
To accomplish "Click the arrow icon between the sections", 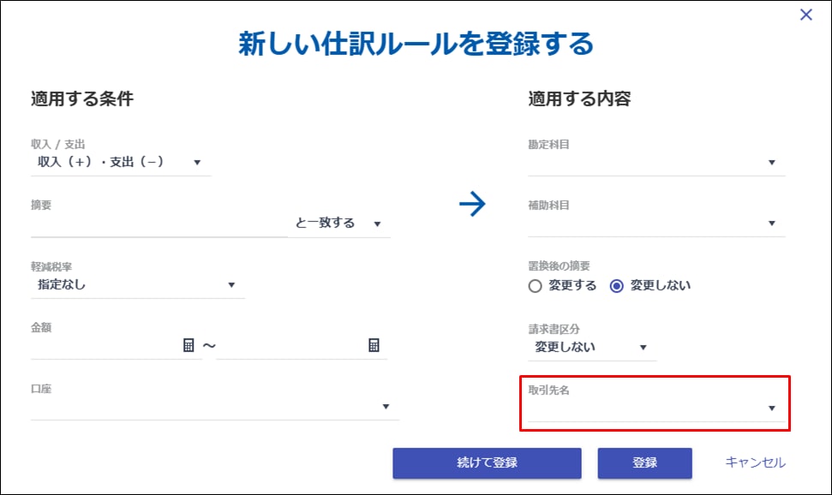I will (x=472, y=203).
